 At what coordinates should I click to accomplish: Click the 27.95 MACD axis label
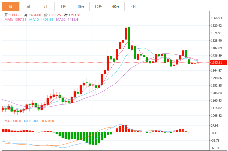[215, 125]
